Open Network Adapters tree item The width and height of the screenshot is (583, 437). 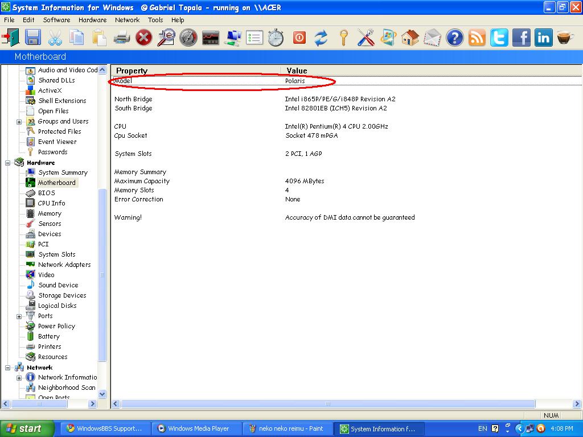click(64, 265)
